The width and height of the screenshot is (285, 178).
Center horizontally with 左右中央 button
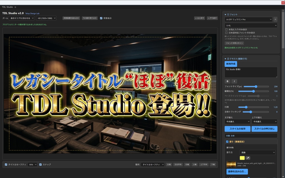[178, 165]
